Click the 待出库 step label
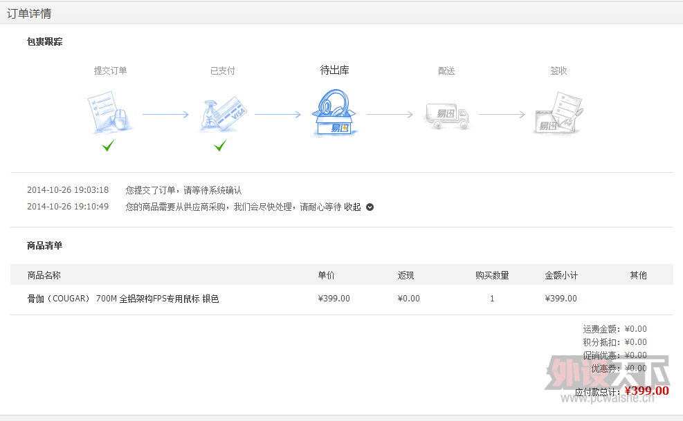This screenshot has height=421, width=683. [334, 70]
